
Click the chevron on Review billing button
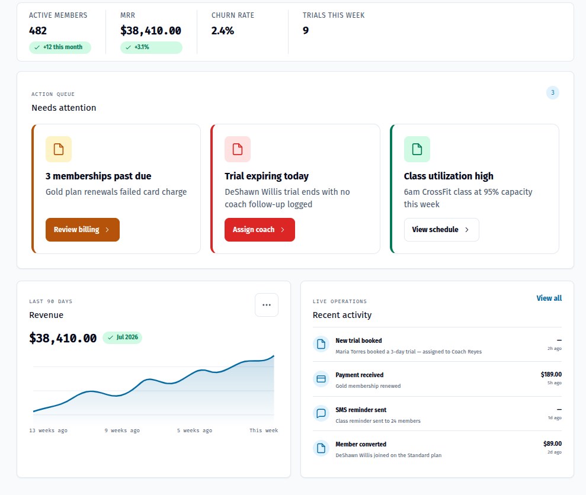coord(107,230)
